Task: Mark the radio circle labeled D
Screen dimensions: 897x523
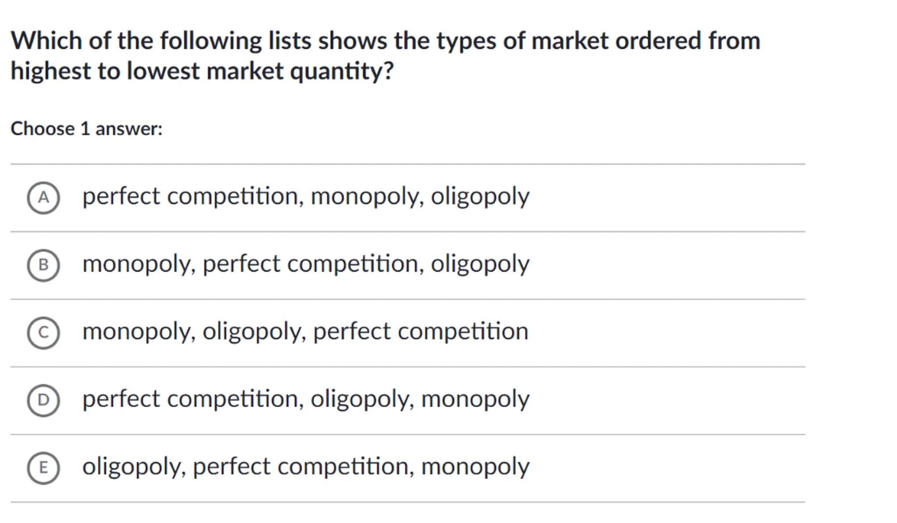Action: (43, 400)
